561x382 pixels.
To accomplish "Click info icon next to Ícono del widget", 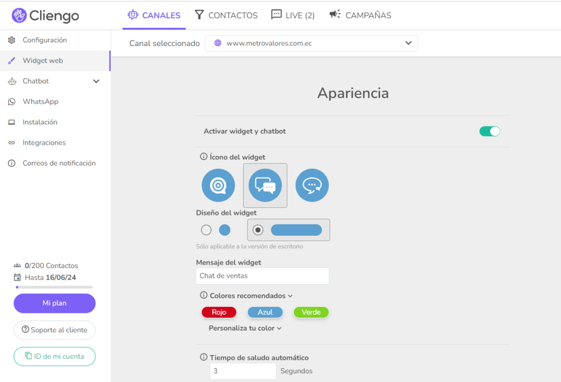I will (x=204, y=156).
